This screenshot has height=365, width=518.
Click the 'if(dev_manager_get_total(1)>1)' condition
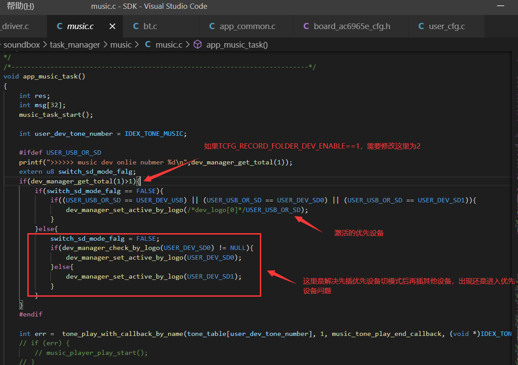(78, 181)
